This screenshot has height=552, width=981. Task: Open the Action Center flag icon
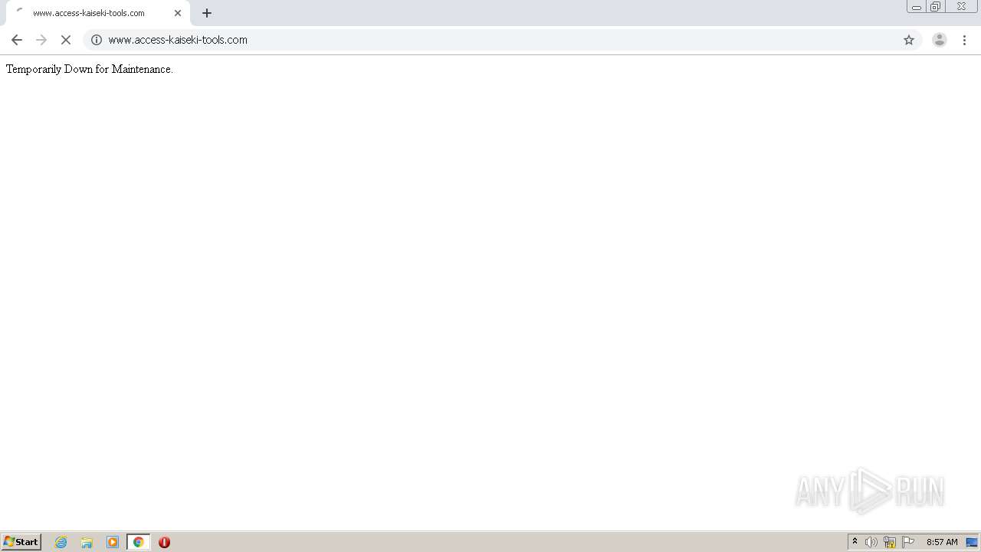(x=908, y=542)
